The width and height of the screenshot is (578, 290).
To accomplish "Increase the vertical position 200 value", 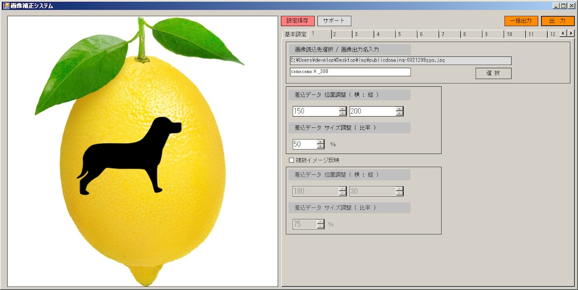I will point(400,109).
